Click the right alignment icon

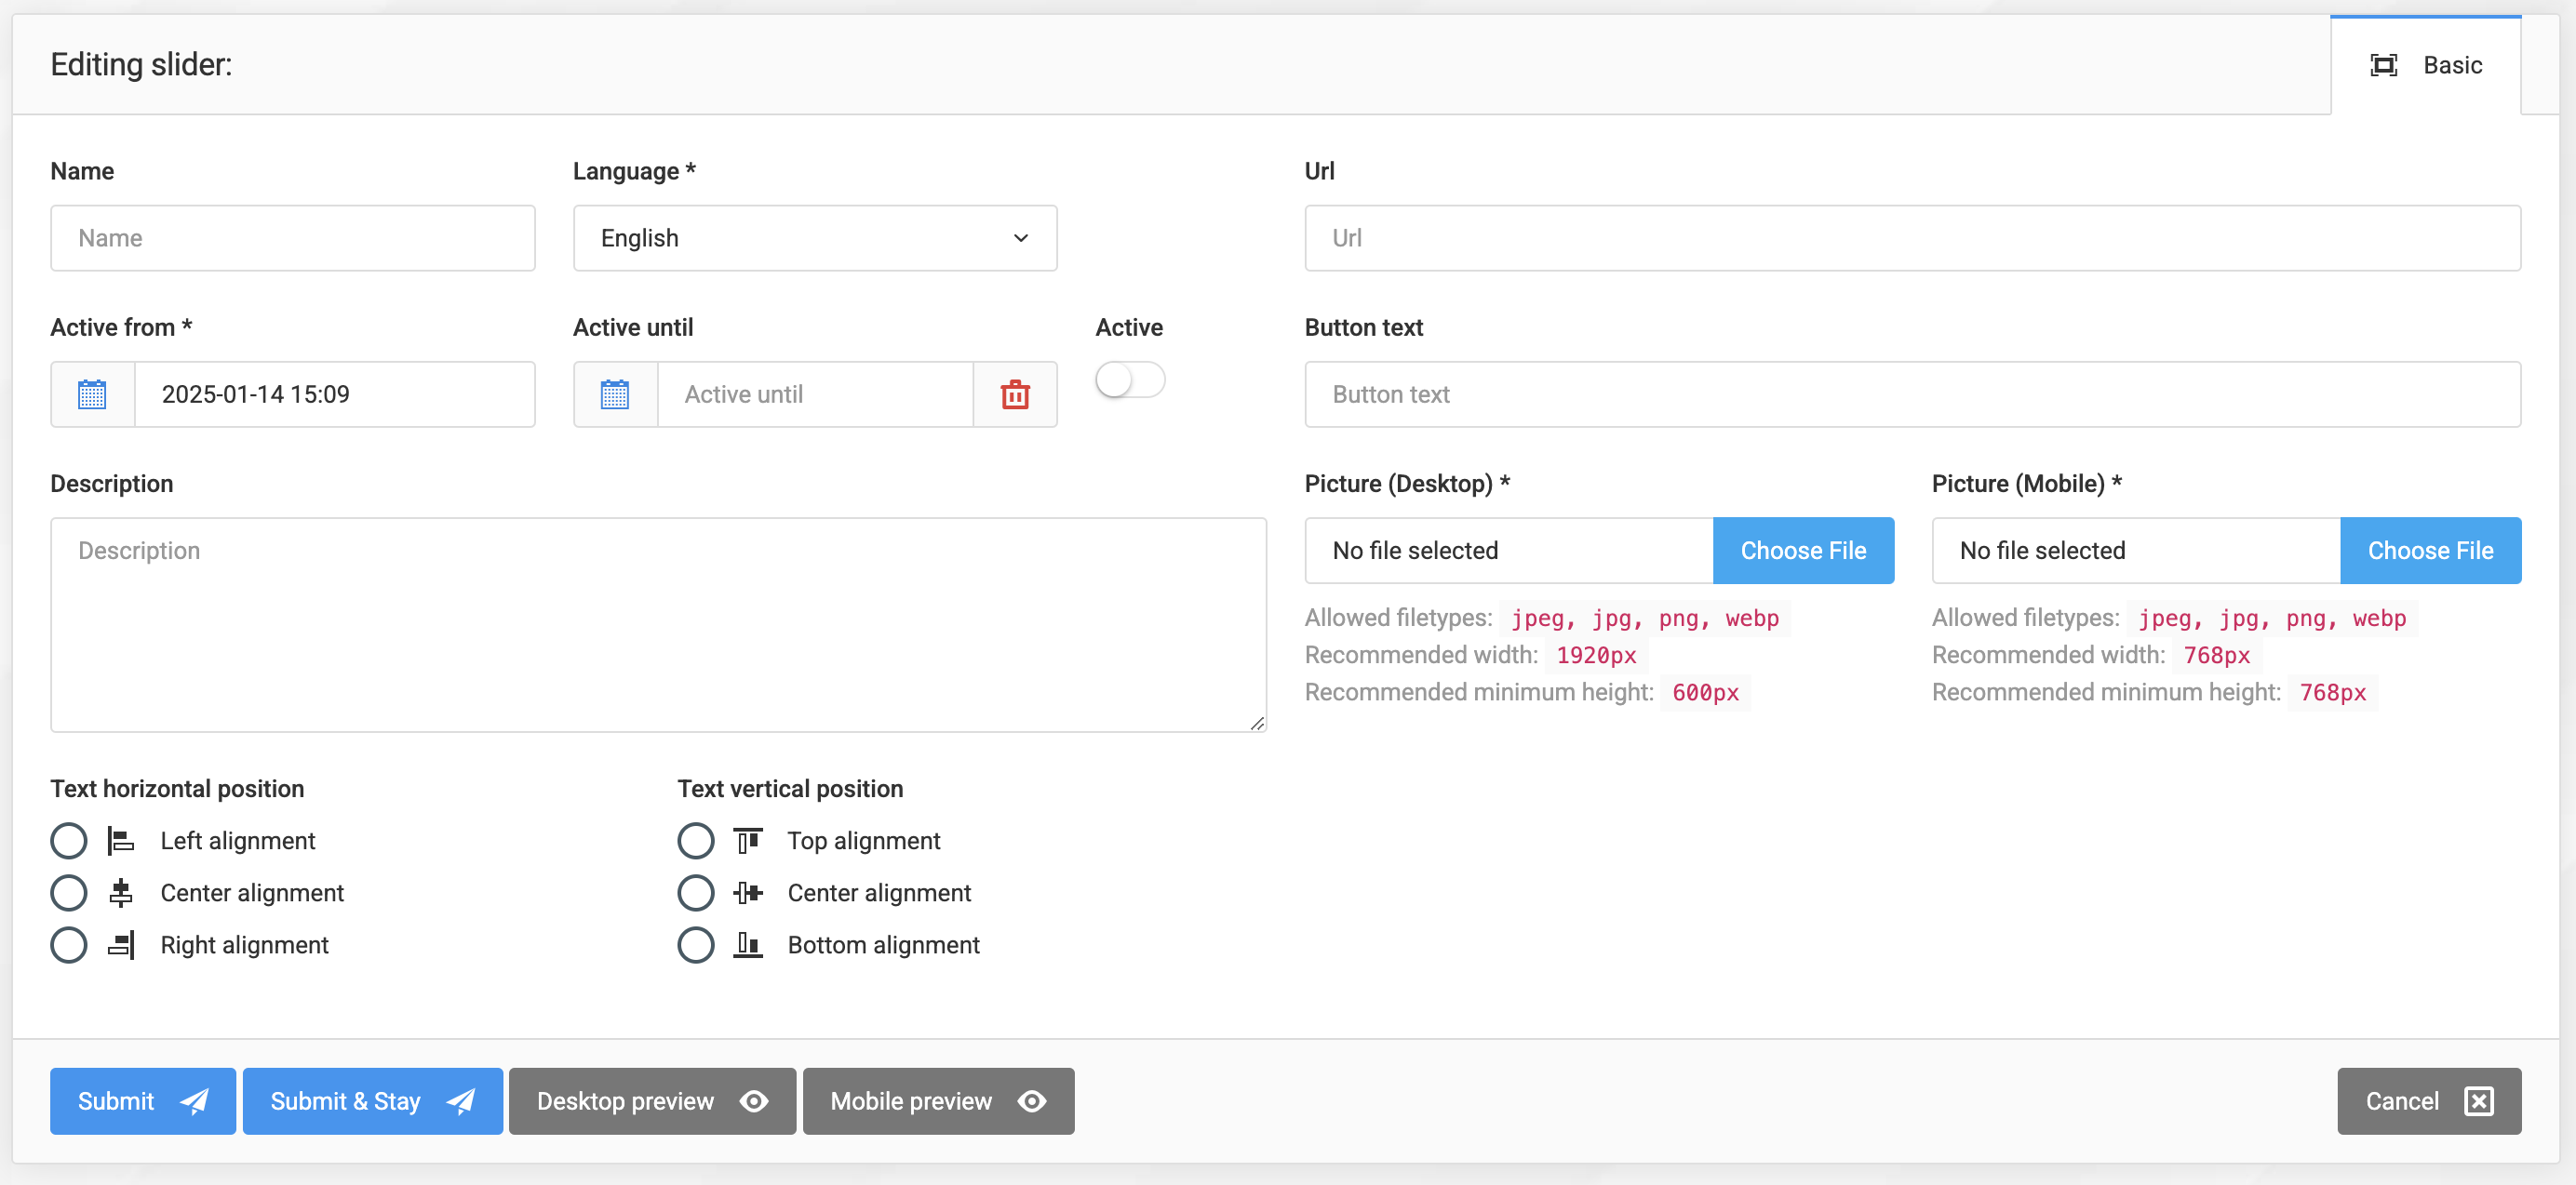pyautogui.click(x=121, y=944)
